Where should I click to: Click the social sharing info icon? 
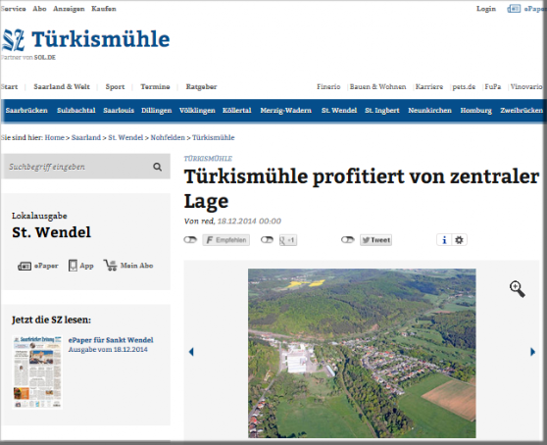(444, 240)
